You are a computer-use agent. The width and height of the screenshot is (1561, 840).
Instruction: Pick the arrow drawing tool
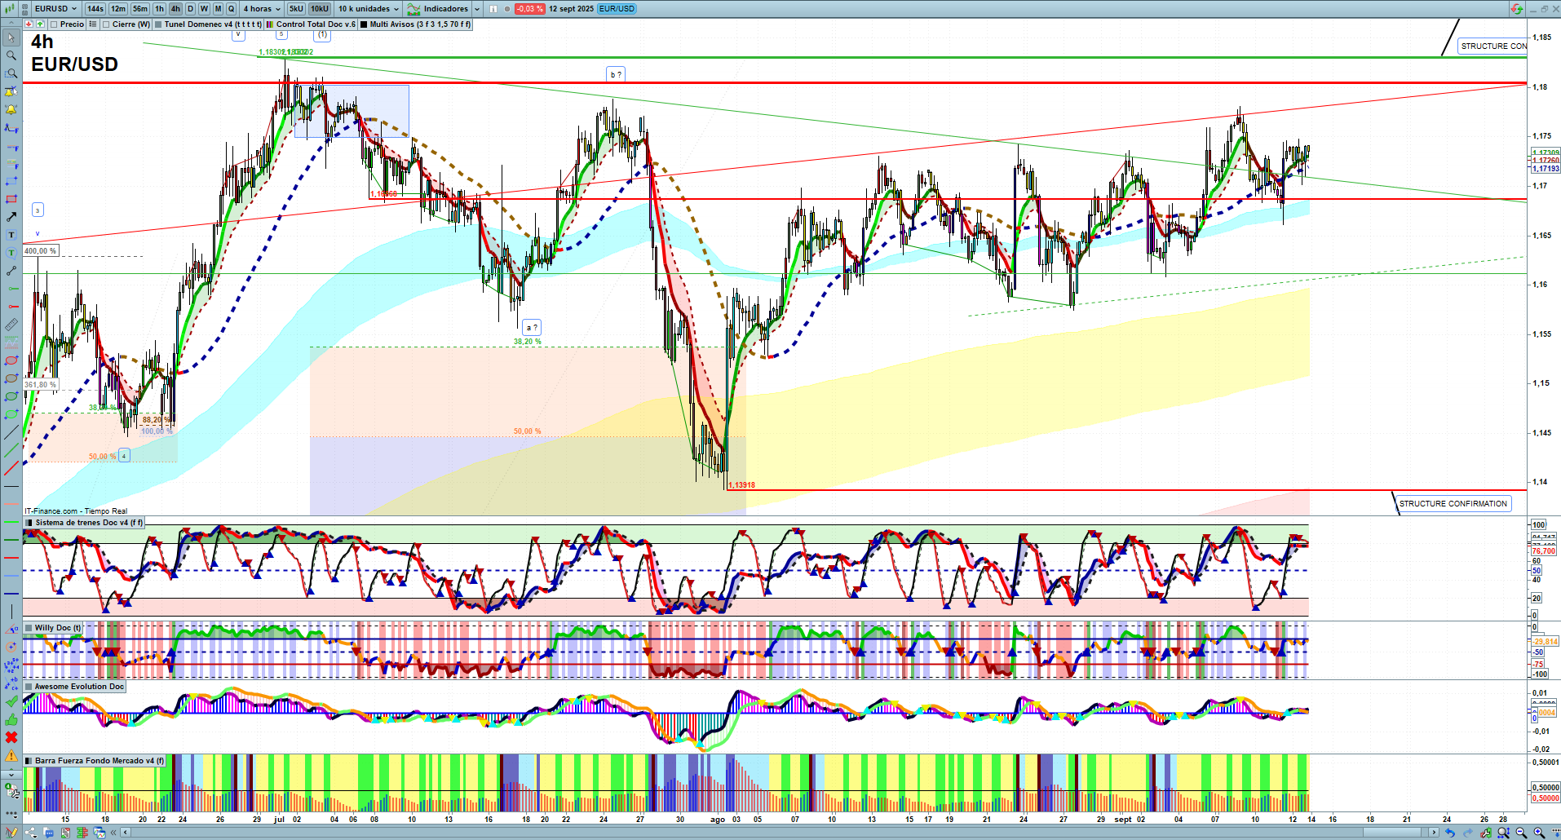(x=11, y=217)
